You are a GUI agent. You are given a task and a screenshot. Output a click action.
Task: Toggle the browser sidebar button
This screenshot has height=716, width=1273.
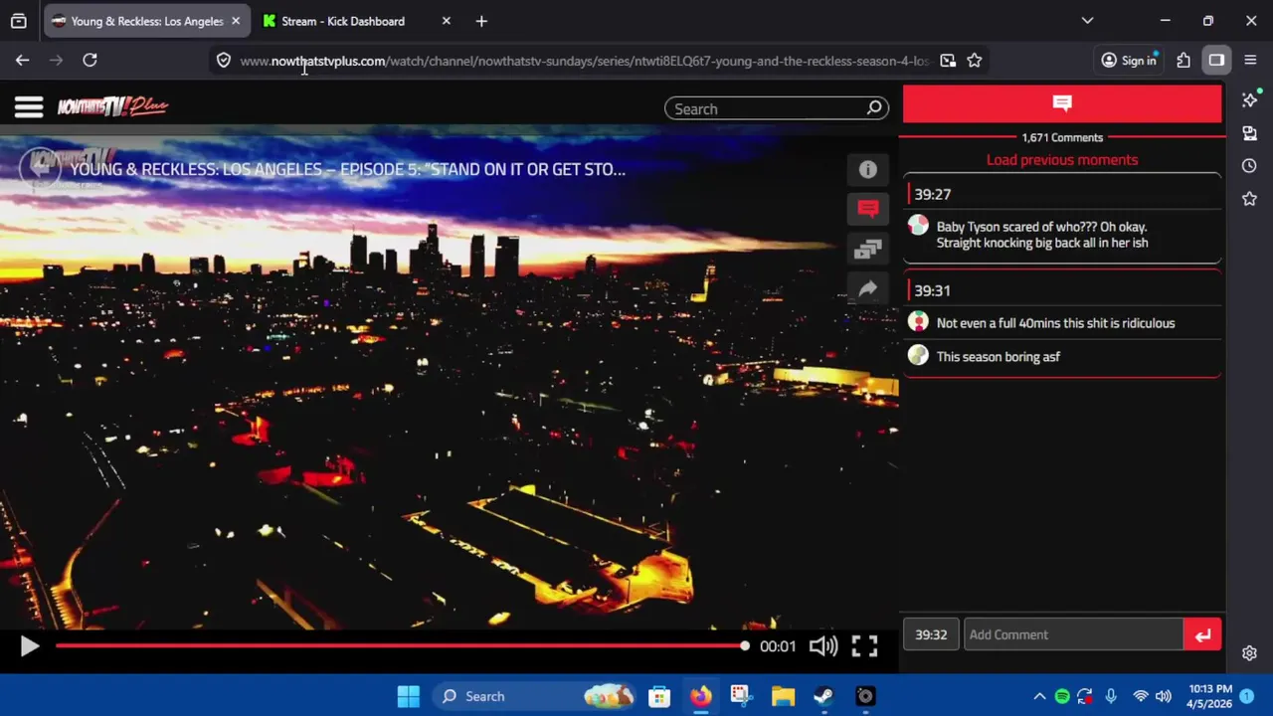pyautogui.click(x=1216, y=61)
